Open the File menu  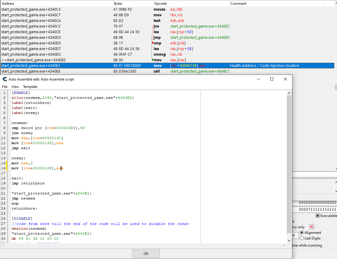click(5, 87)
